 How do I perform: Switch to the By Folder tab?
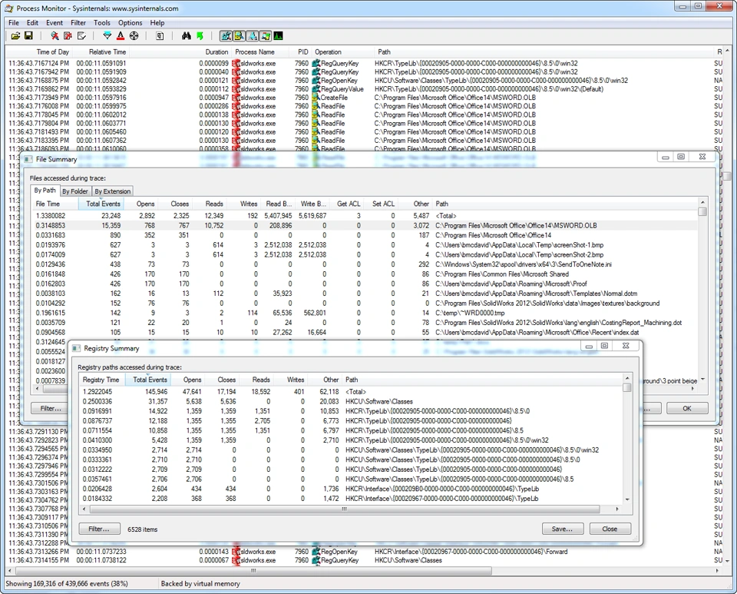point(74,191)
